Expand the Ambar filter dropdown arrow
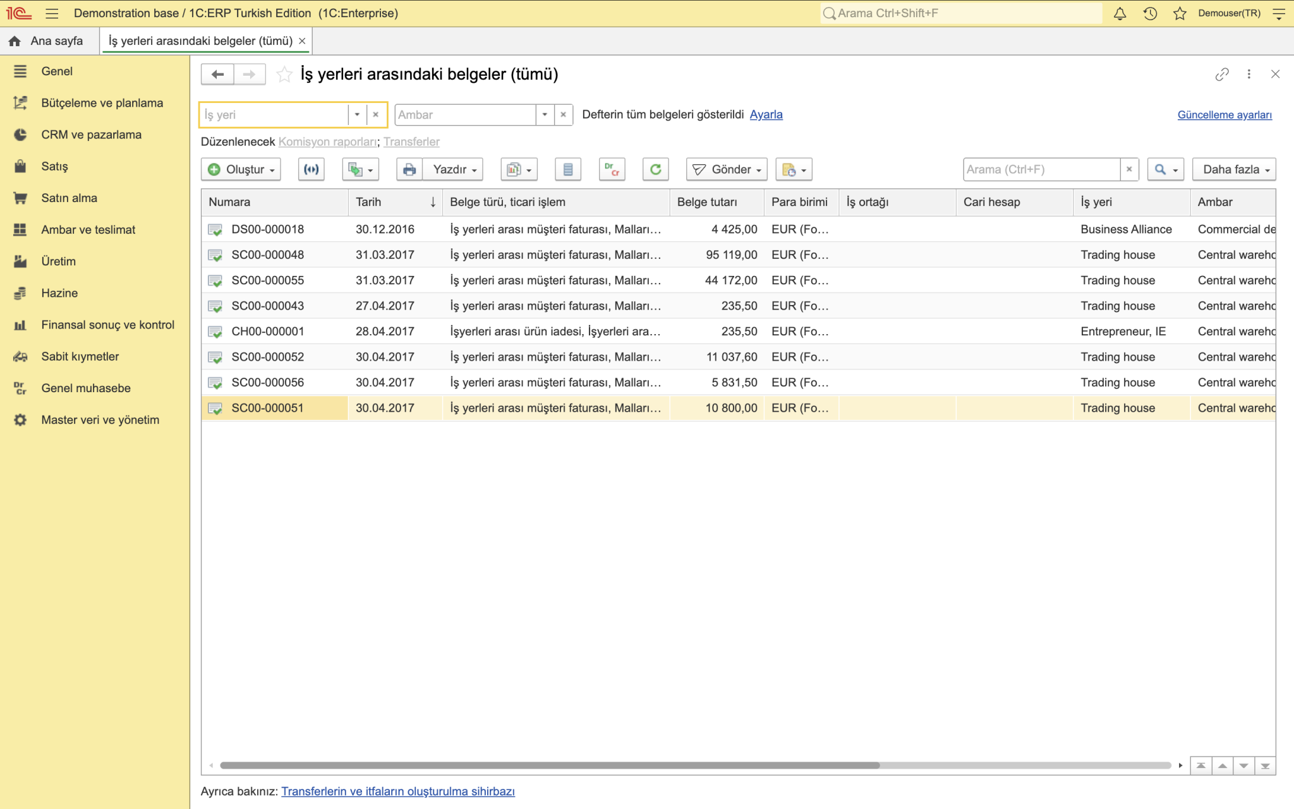The image size is (1294, 809). click(545, 115)
